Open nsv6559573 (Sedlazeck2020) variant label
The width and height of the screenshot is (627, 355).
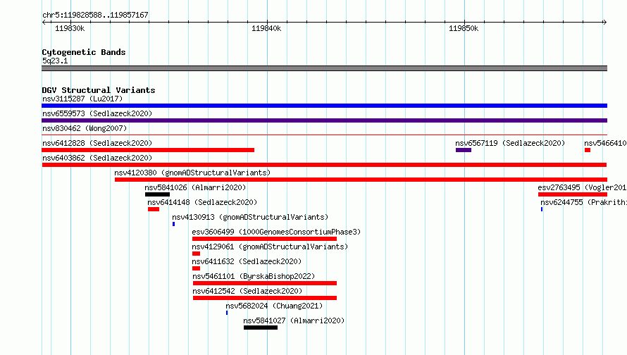coord(97,113)
